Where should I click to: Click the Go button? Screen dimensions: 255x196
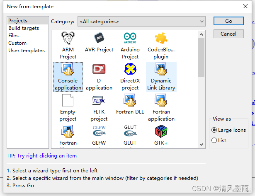click(x=228, y=21)
